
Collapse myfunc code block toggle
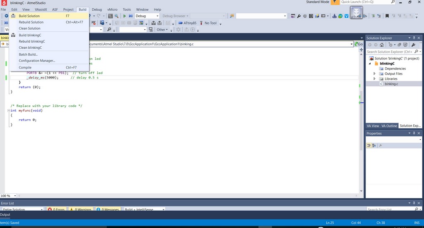click(x=9, y=110)
